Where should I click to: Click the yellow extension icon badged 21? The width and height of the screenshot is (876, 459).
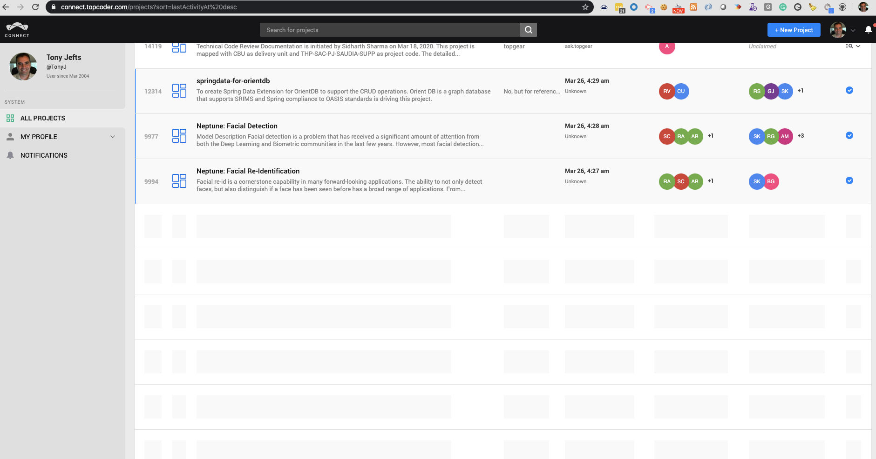tap(619, 7)
